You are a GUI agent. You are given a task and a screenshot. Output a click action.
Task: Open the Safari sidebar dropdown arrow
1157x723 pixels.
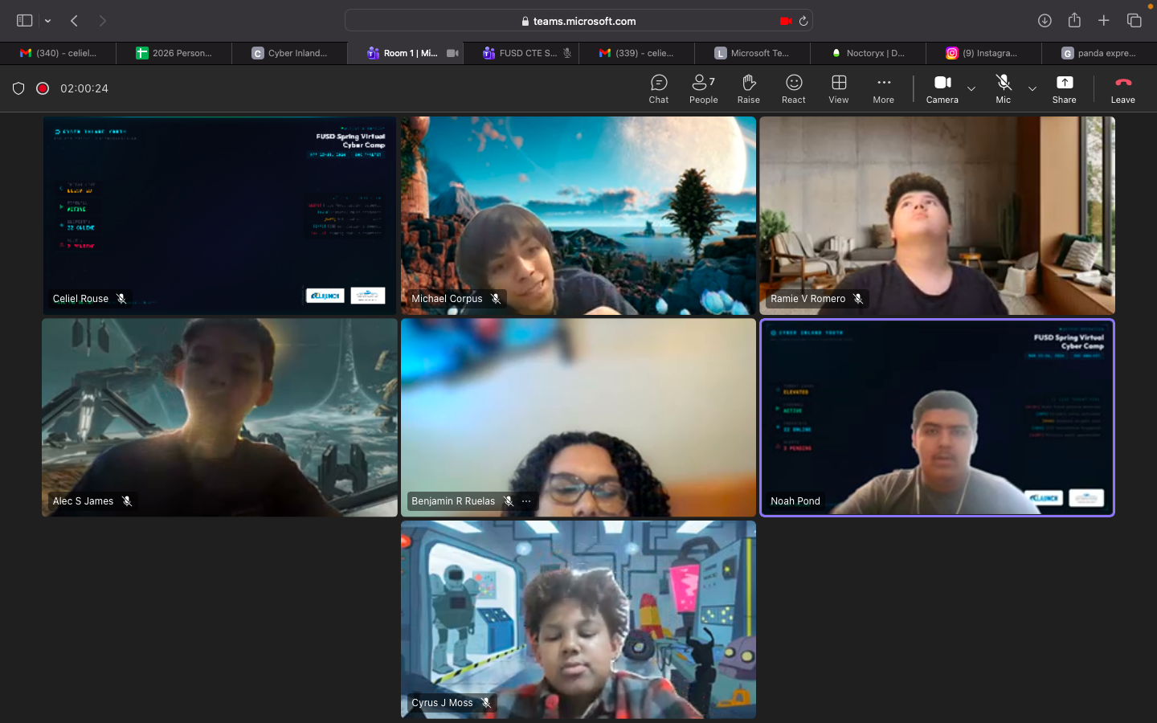[x=48, y=21]
